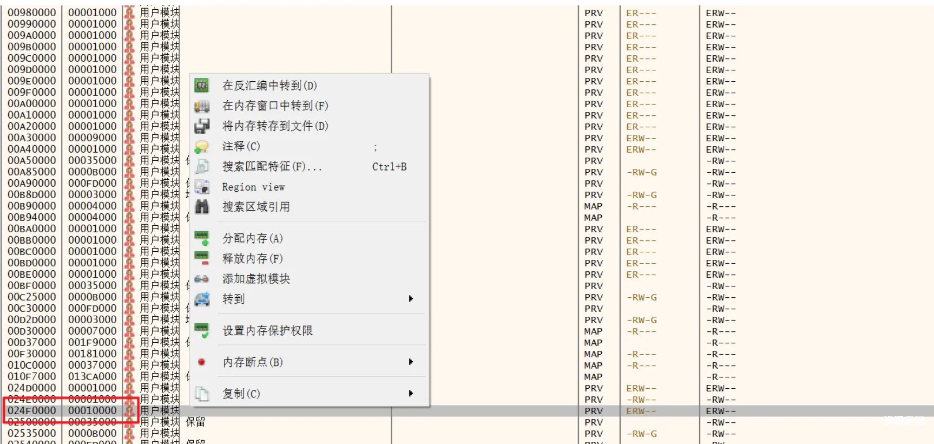Click the free memory icon beside 释放内存(F)
This screenshot has width=934, height=444.
(202, 258)
